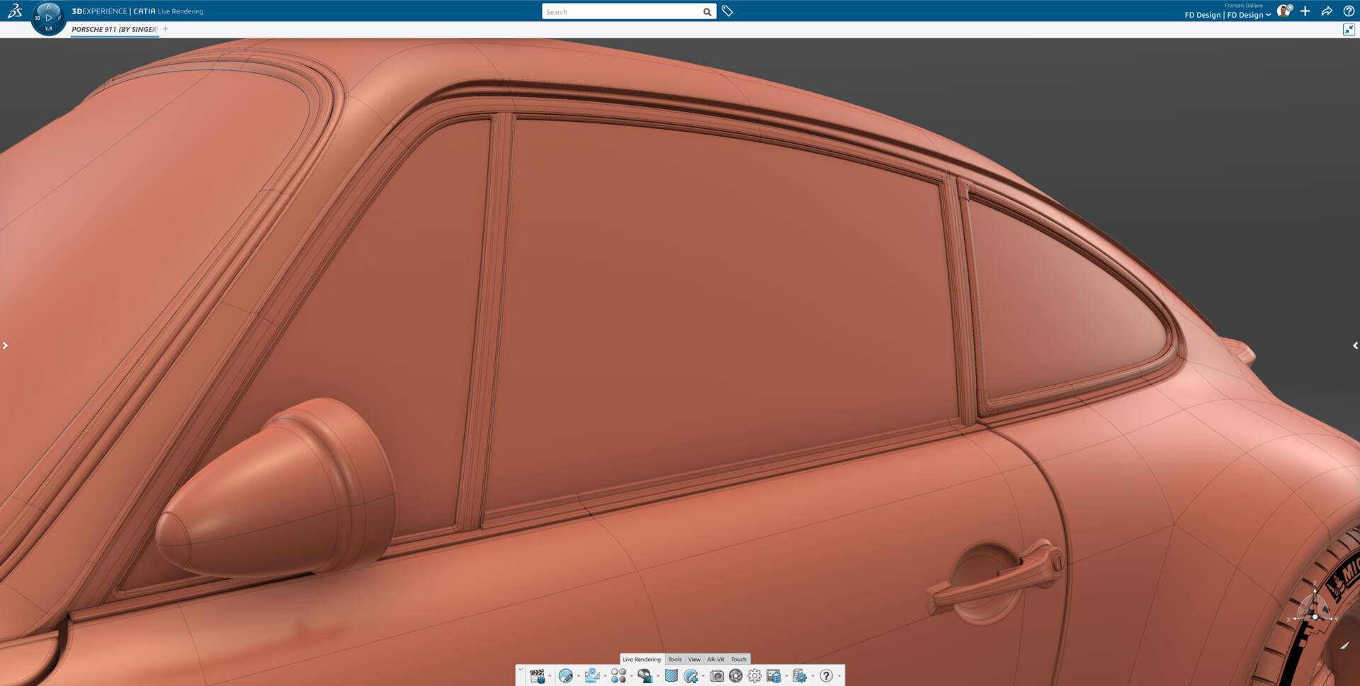Click the search magnifier icon
This screenshot has width=1360, height=686.
click(x=706, y=11)
